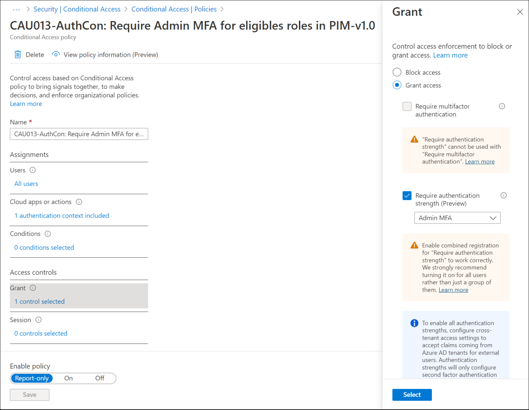The image size is (529, 410).
Task: Open Conditional Access | Policies breadcrumb
Action: coord(174,9)
